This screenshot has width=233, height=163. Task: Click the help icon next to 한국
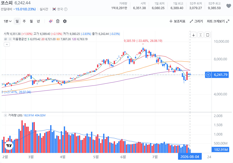click(66, 9)
